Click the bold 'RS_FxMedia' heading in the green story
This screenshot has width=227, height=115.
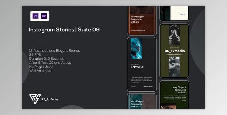click(174, 51)
